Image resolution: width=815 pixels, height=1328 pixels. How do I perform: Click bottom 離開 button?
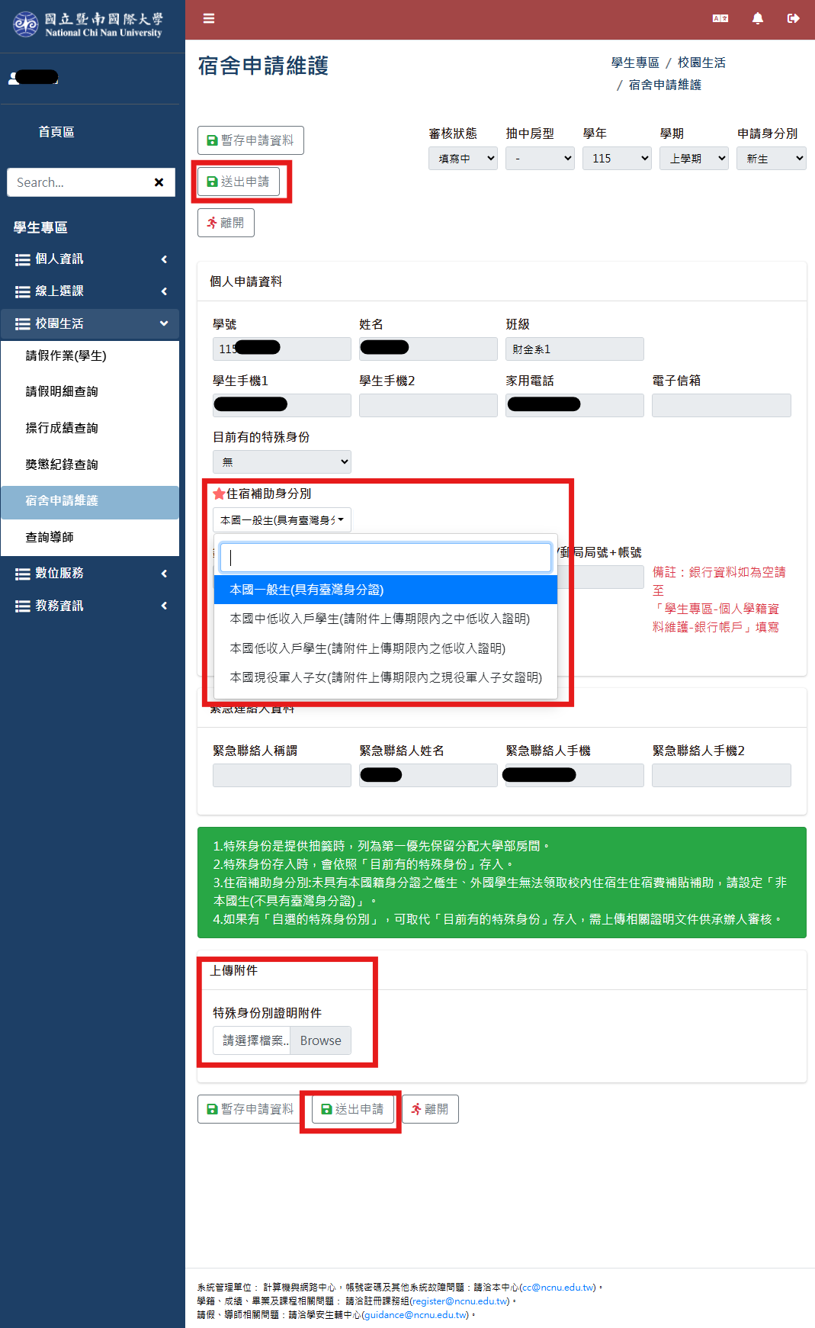point(430,1109)
